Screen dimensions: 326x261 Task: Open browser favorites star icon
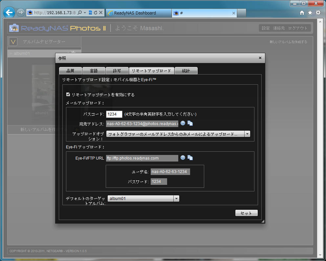pyautogui.click(x=310, y=13)
